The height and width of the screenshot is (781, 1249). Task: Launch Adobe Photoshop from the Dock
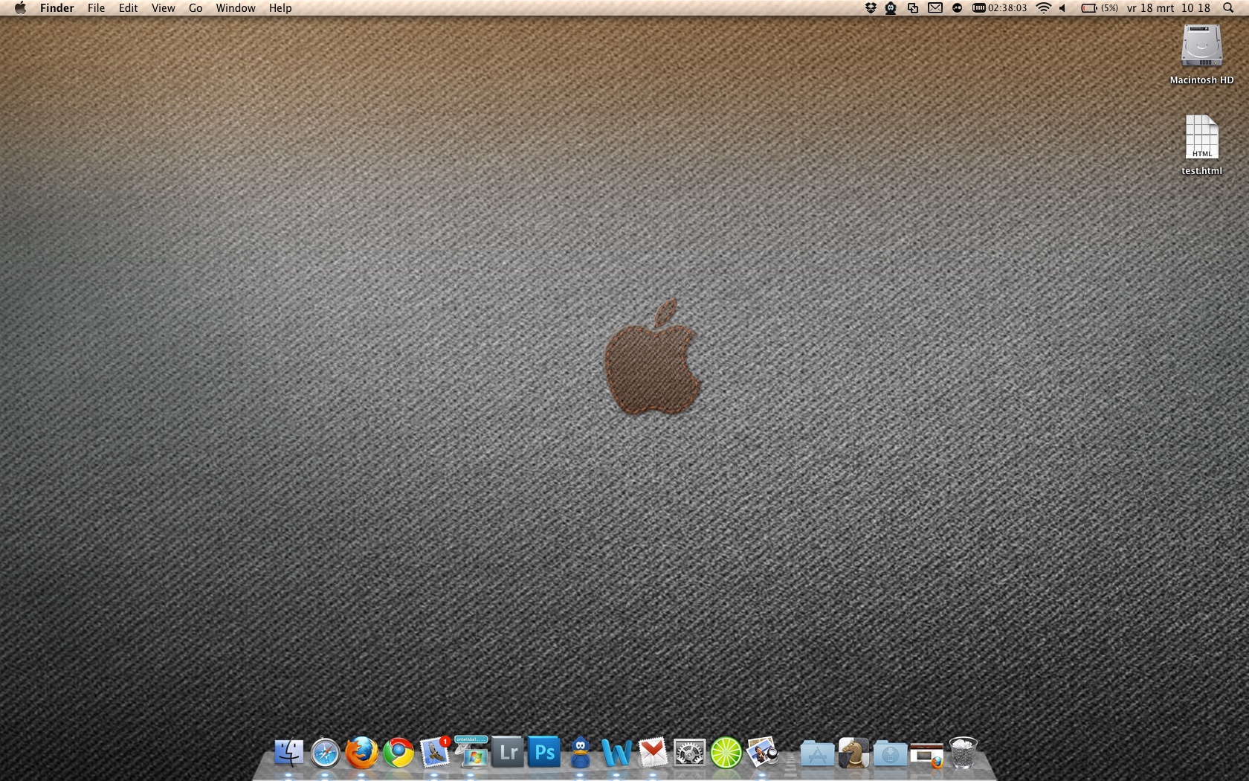pyautogui.click(x=544, y=753)
